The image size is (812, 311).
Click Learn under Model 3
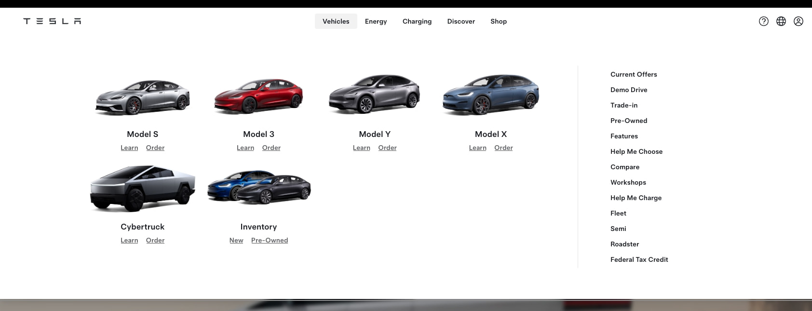[245, 148]
